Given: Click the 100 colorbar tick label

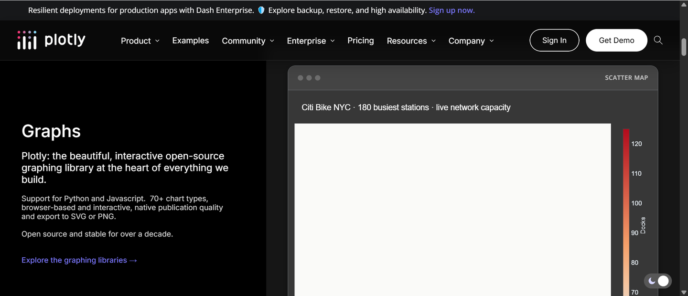Looking at the screenshot, I should [x=636, y=203].
